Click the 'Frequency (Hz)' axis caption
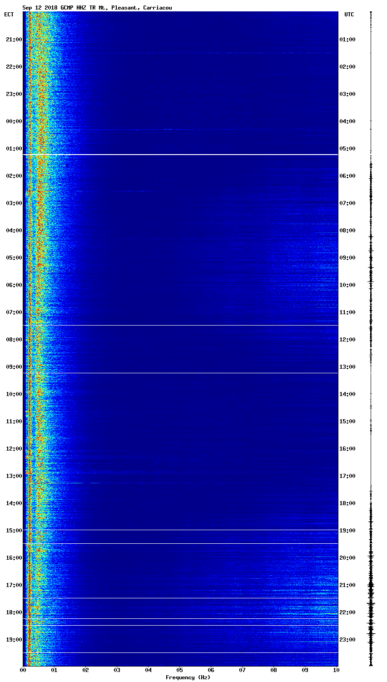 coord(188,677)
